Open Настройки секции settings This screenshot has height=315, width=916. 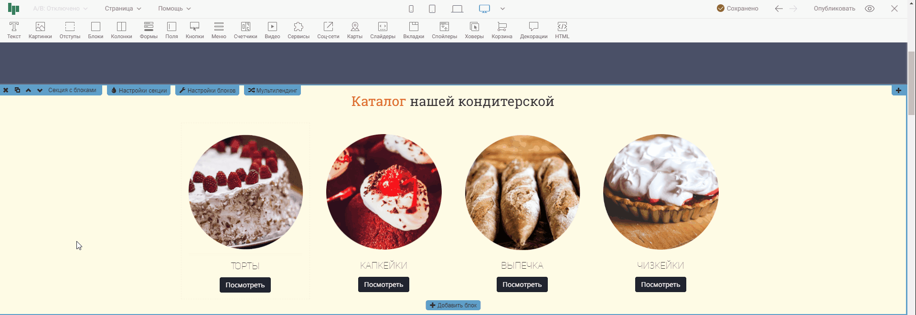(139, 90)
